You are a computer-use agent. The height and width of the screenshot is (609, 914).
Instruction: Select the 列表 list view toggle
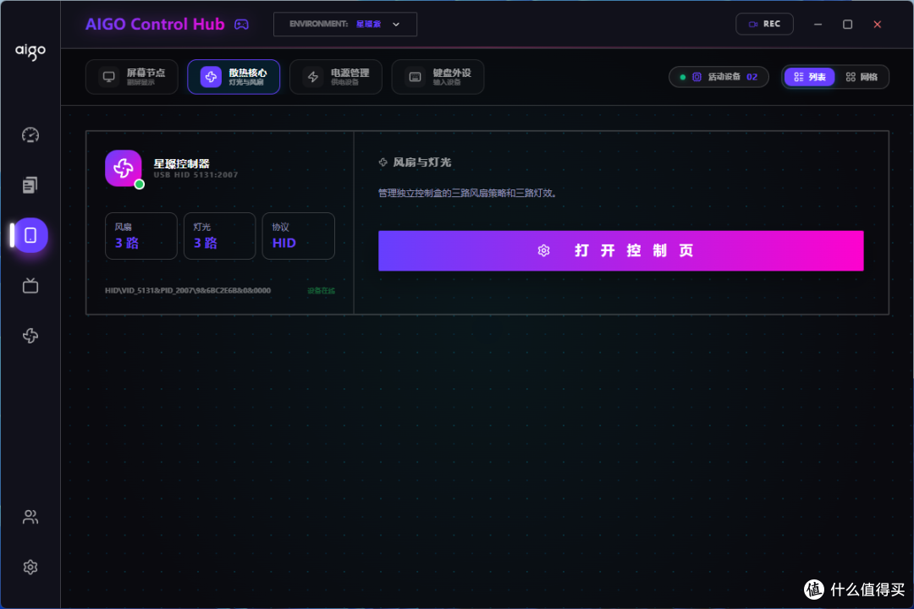(810, 77)
